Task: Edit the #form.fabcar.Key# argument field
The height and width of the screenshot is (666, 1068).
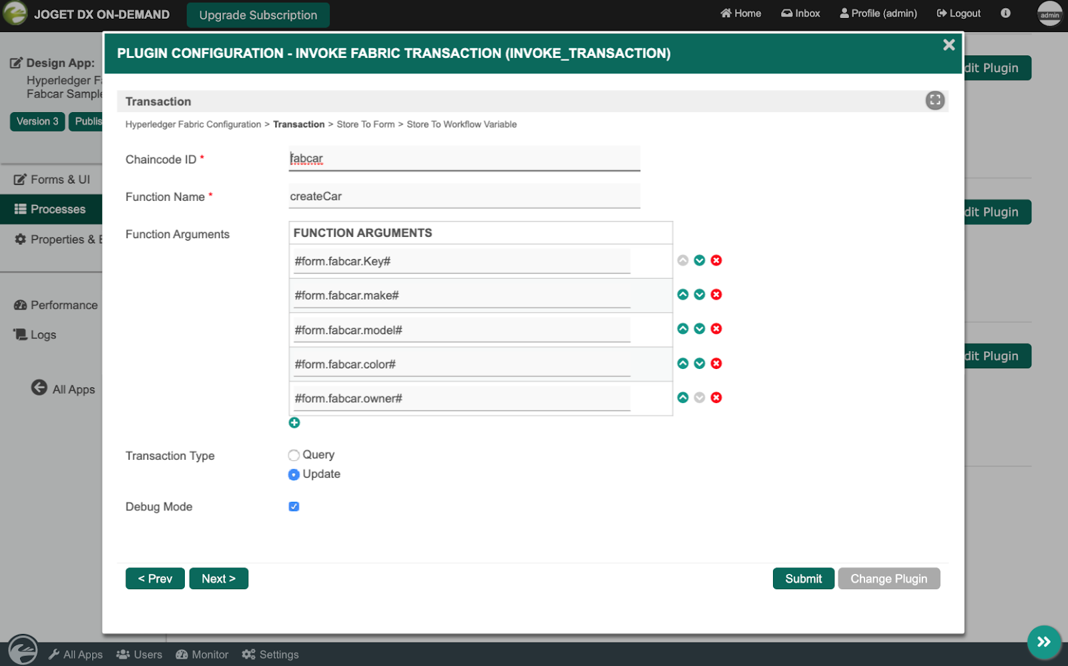Action: click(462, 261)
